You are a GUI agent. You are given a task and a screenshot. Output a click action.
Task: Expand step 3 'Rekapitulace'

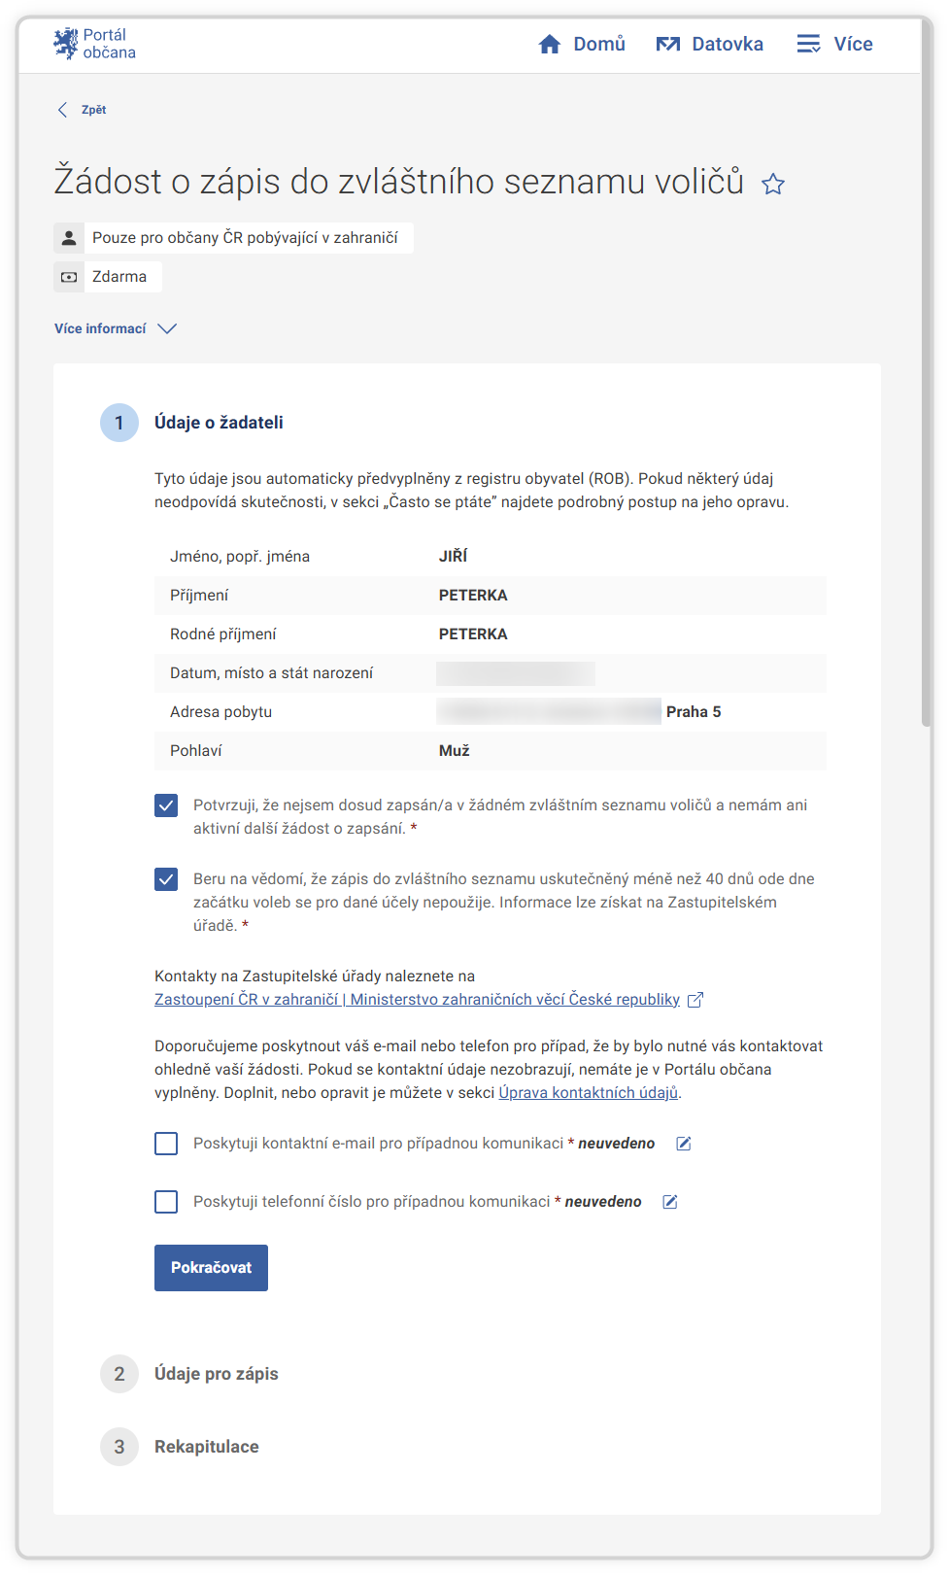[206, 1447]
